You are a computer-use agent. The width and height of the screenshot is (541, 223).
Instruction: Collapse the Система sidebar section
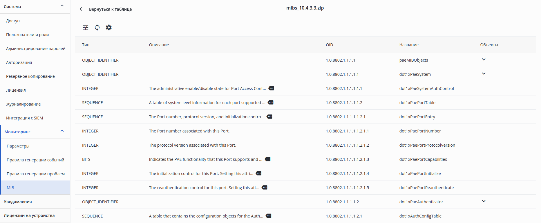(62, 6)
